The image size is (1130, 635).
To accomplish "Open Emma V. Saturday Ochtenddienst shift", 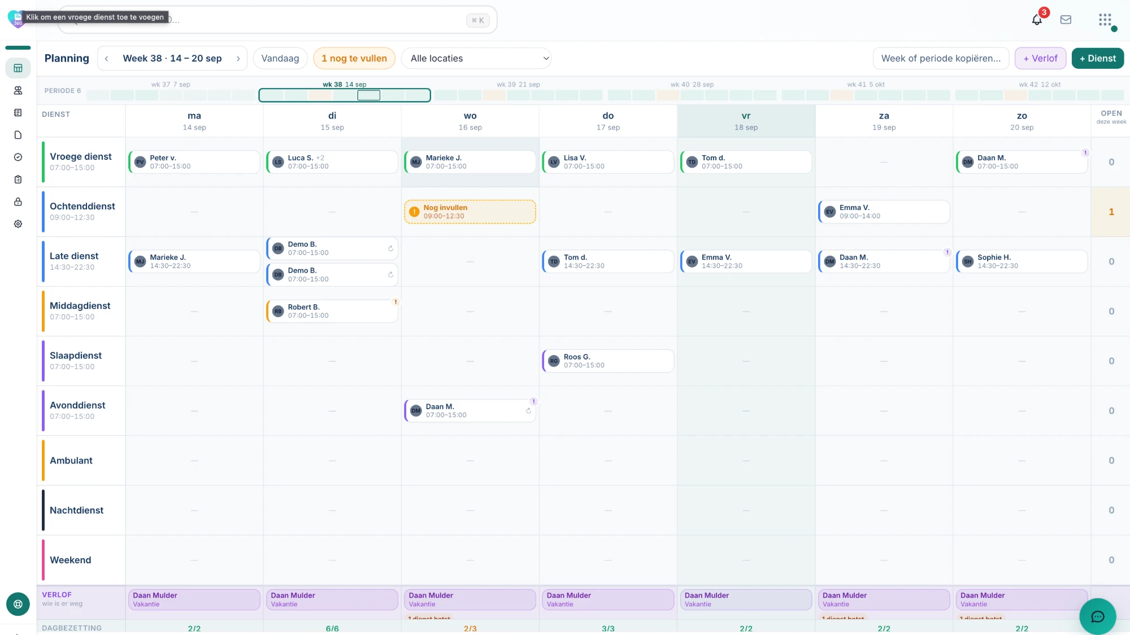I will [884, 212].
